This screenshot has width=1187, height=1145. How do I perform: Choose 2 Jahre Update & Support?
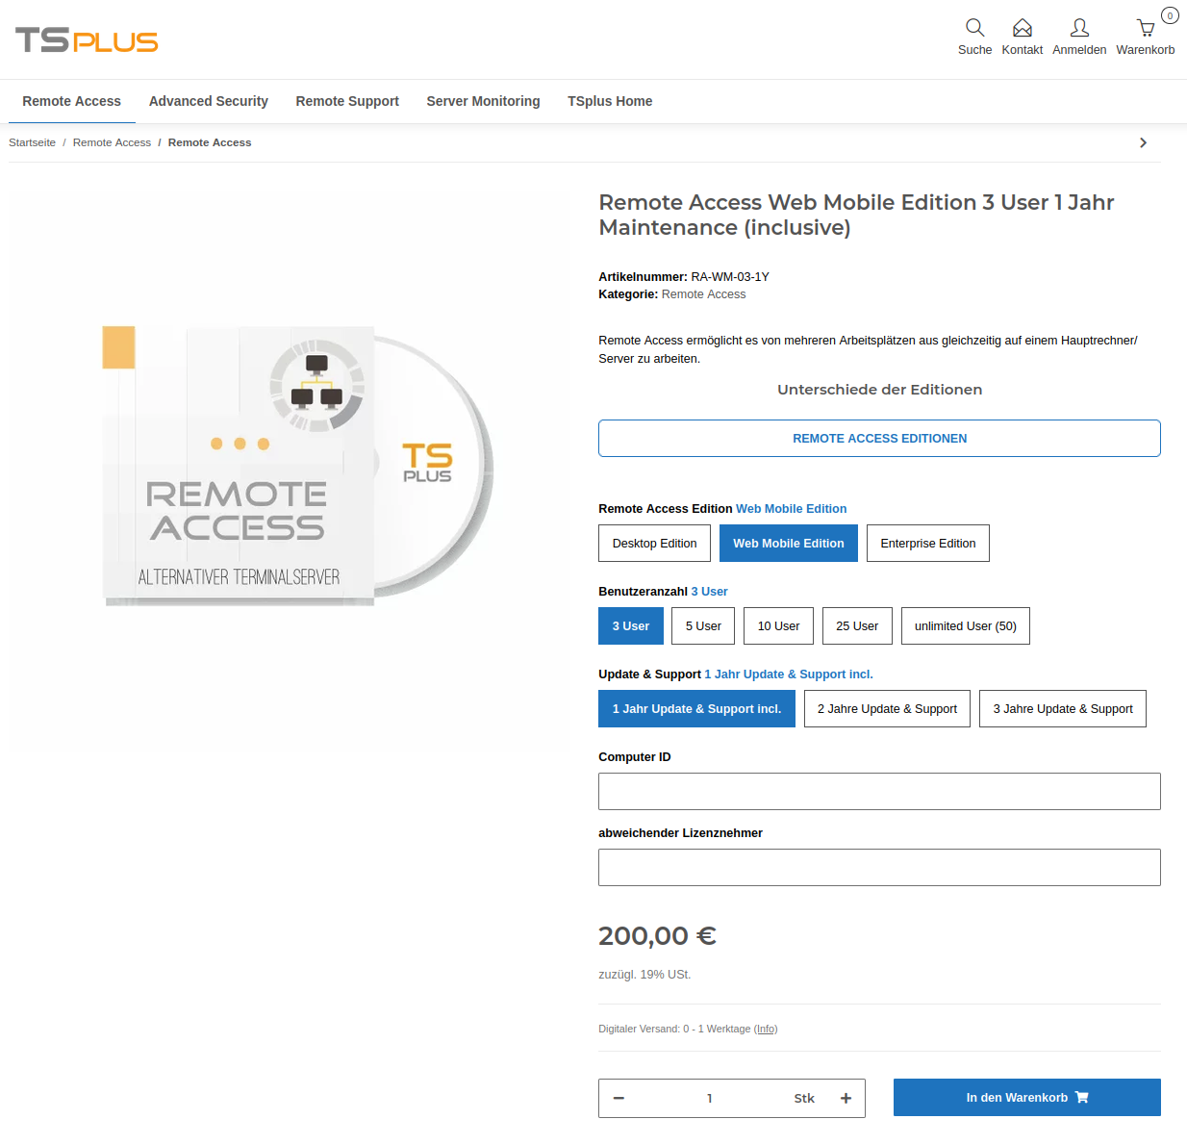click(887, 709)
